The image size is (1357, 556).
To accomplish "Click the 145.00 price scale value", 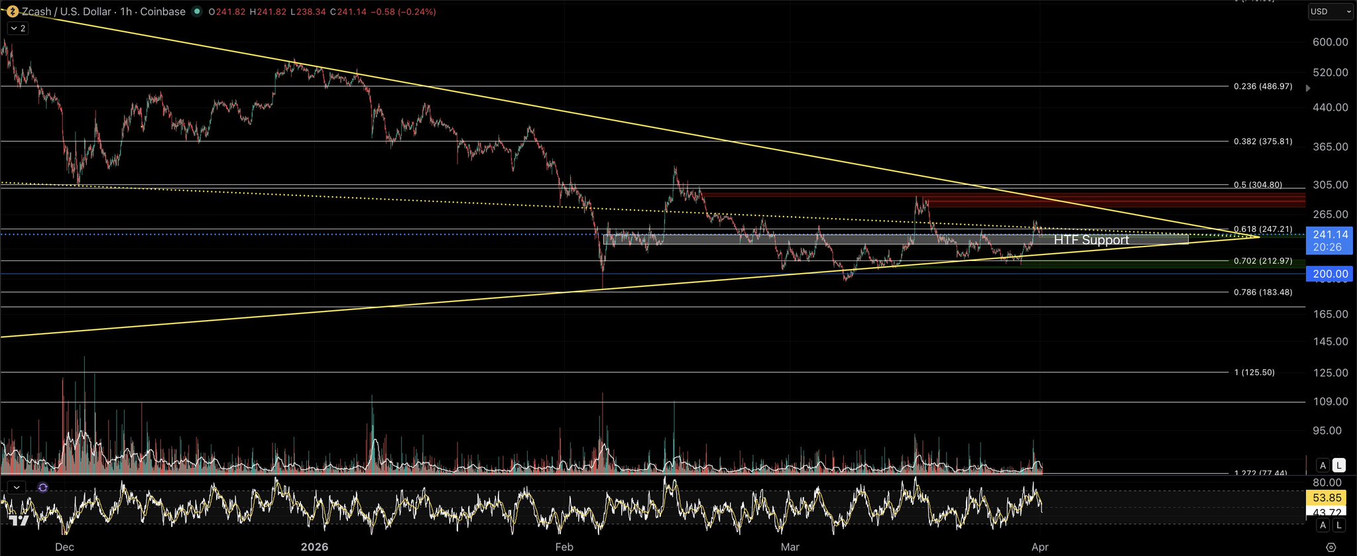I will (x=1330, y=341).
